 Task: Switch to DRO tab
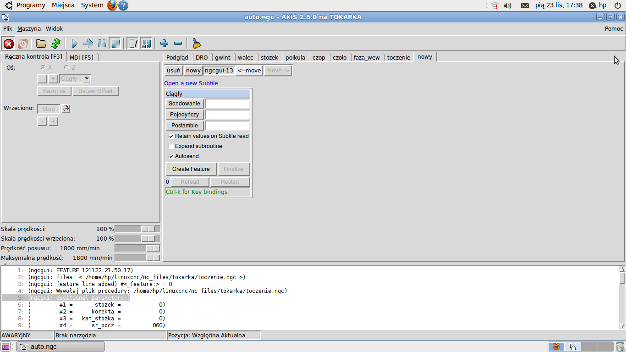pyautogui.click(x=202, y=57)
